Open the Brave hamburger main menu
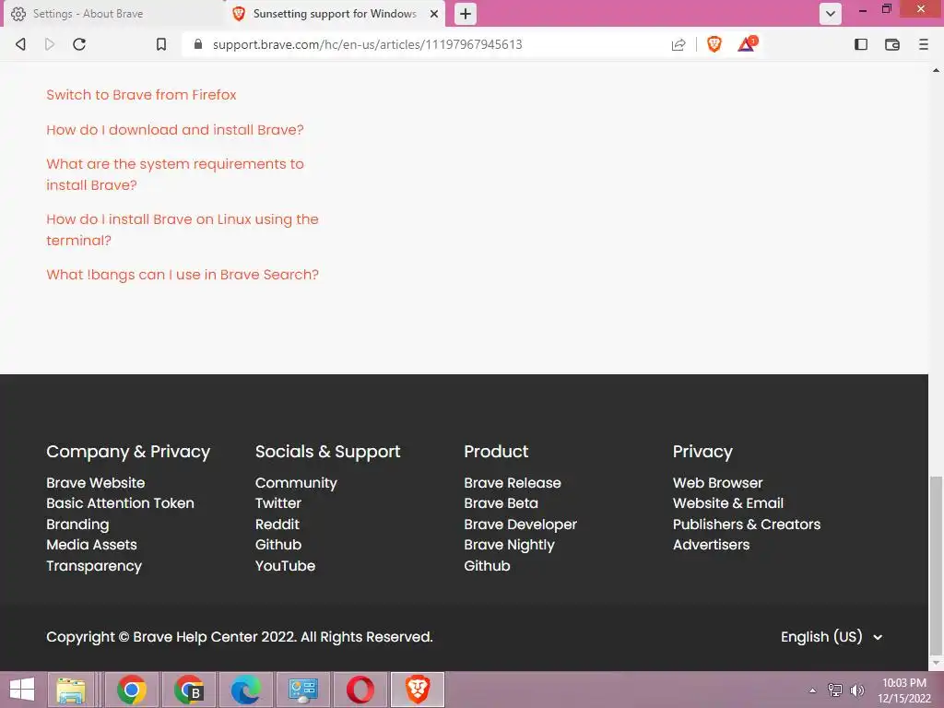The image size is (944, 708). tap(924, 44)
